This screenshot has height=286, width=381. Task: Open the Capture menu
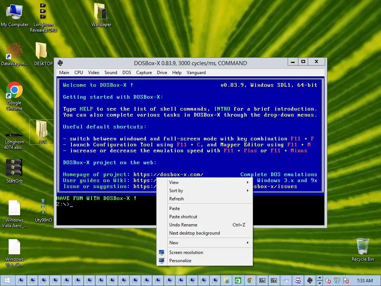[144, 73]
